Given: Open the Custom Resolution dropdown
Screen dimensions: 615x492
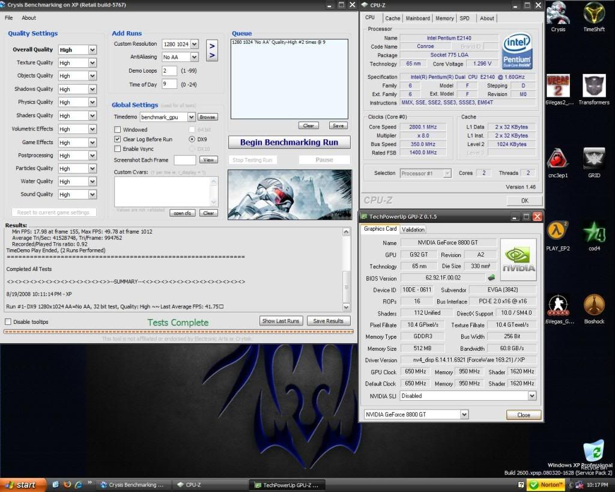Looking at the screenshot, I should pyautogui.click(x=194, y=44).
